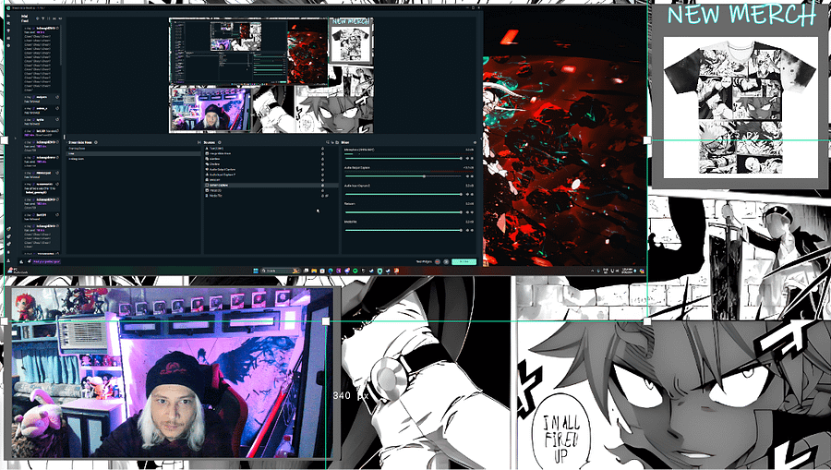Click the pause icon in Mini Feed header

[x=49, y=18]
